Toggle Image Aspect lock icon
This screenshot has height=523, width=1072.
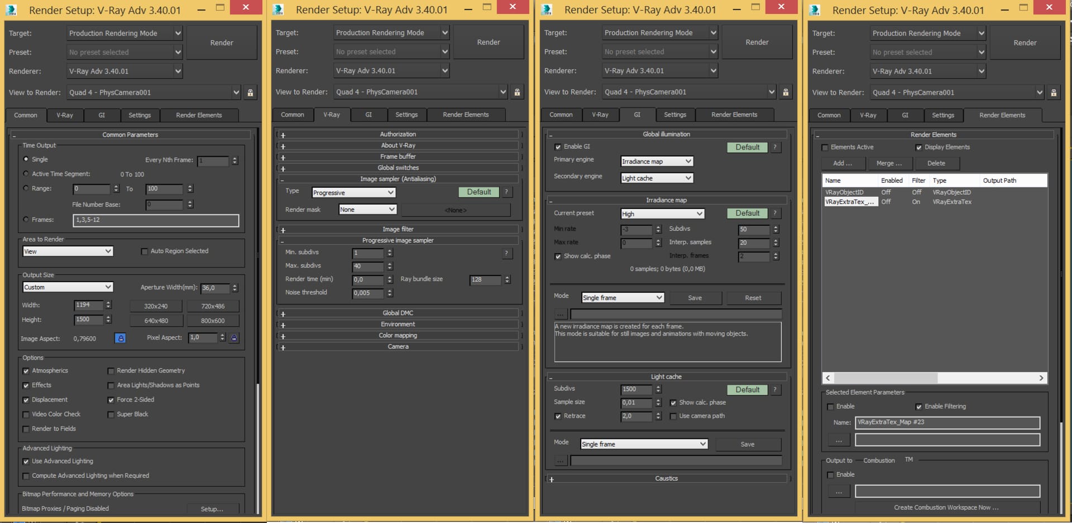[x=120, y=338]
